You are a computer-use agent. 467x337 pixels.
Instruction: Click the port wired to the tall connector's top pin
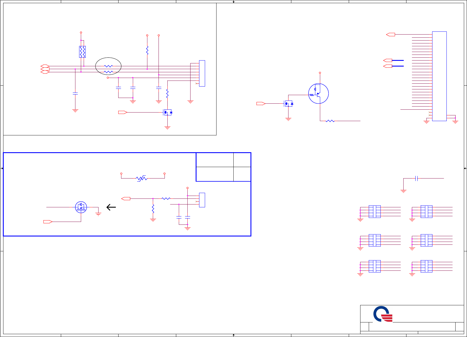(x=390, y=35)
